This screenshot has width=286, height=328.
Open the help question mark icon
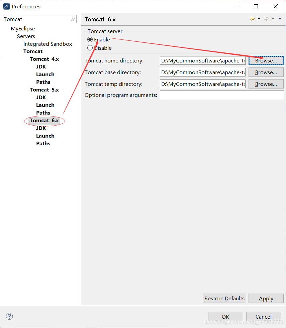(9, 316)
